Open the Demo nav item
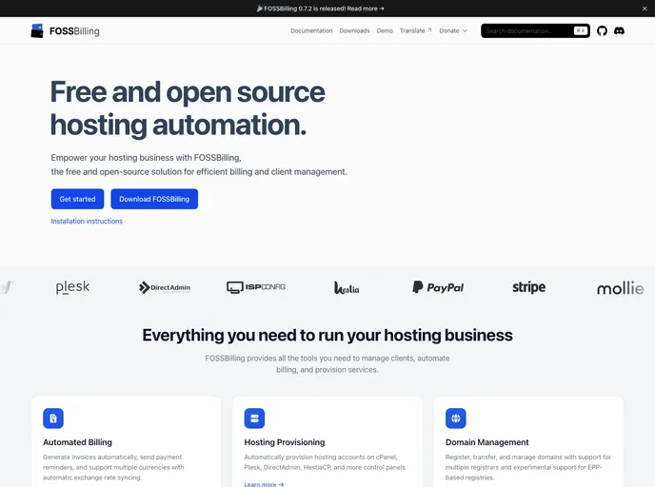Viewport: 655px width, 487px height. [385, 30]
